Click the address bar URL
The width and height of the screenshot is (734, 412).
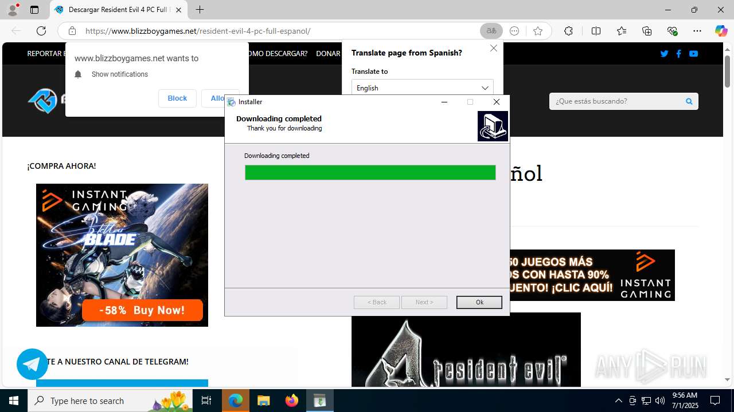pos(198,31)
